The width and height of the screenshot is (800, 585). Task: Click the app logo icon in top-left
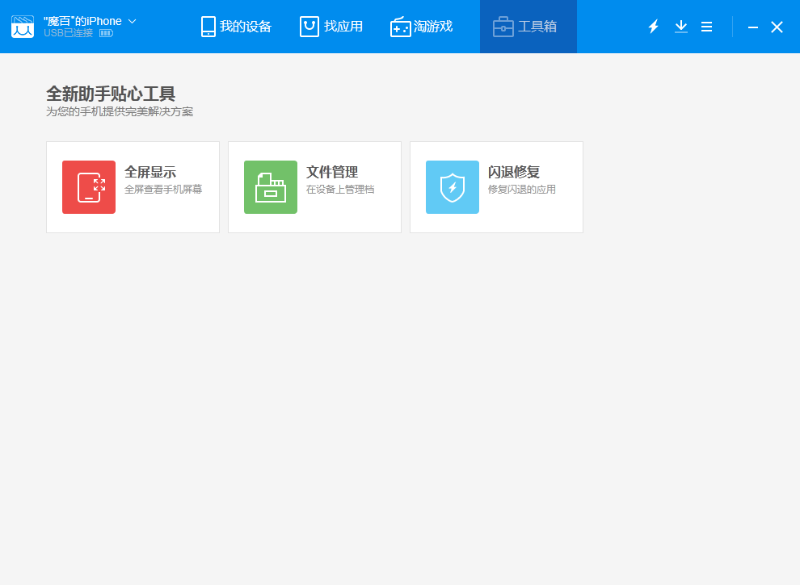pos(23,27)
